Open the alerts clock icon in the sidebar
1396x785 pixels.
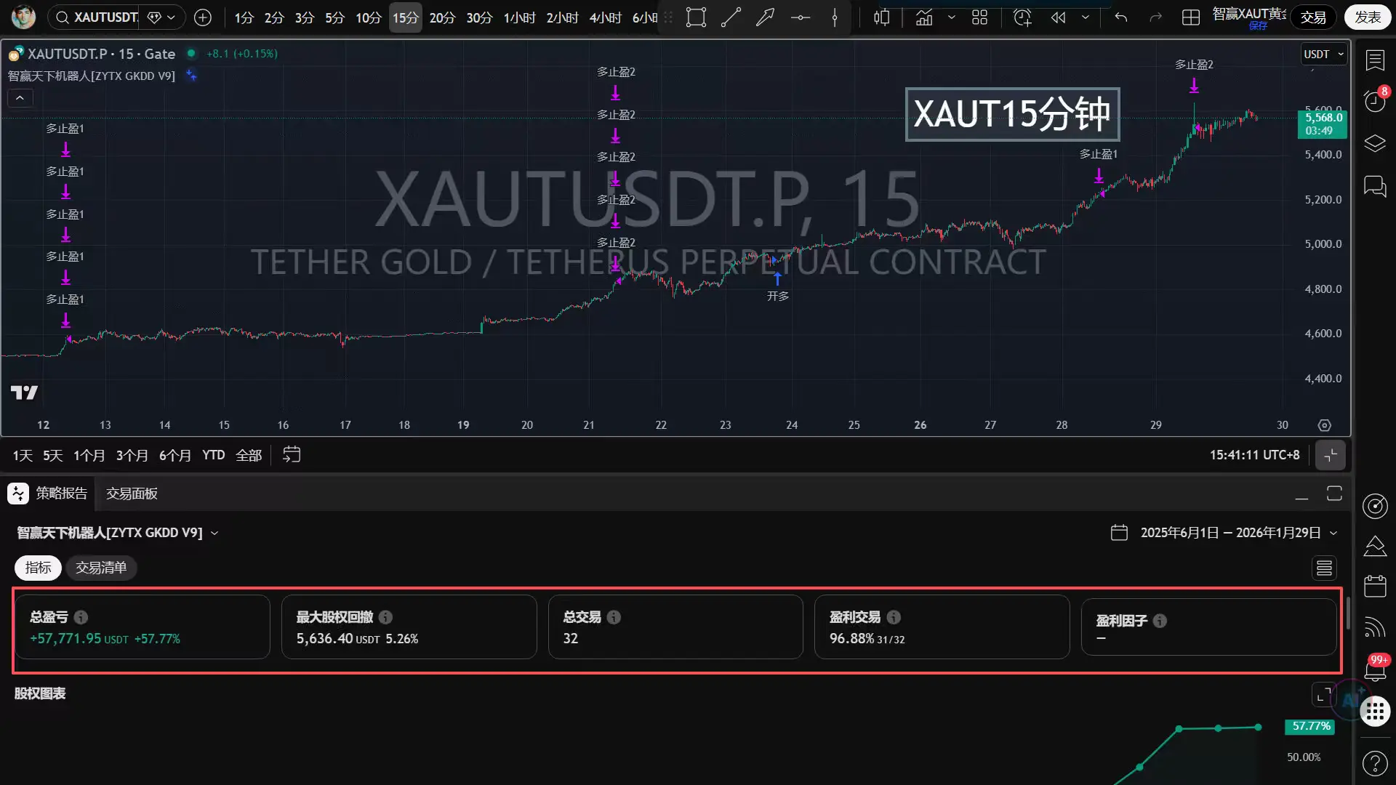pos(1375,101)
